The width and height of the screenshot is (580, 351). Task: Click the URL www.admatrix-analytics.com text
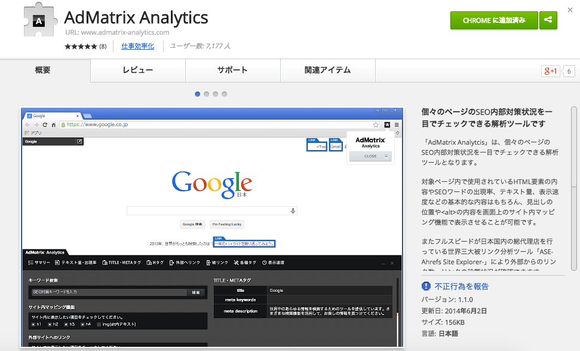(x=117, y=32)
